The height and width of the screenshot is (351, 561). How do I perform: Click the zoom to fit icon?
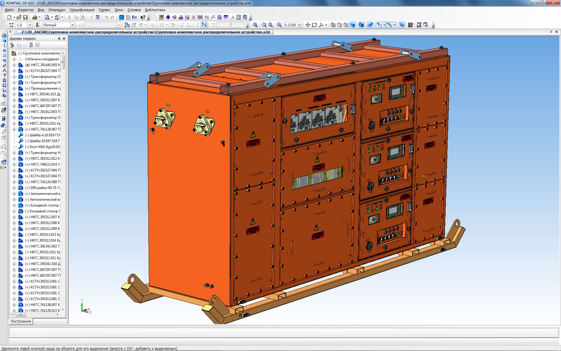255,25
